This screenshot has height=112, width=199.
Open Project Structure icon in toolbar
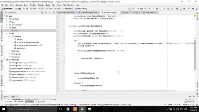(193, 9)
